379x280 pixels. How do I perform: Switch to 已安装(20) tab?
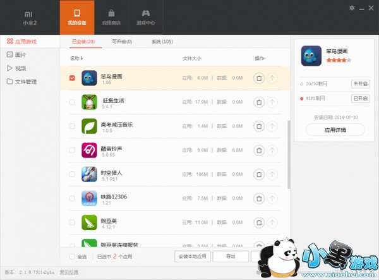[83, 42]
